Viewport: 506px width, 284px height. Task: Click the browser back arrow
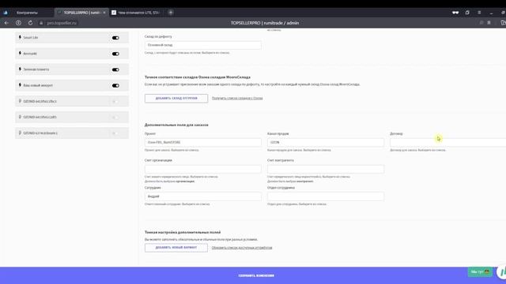[6, 23]
